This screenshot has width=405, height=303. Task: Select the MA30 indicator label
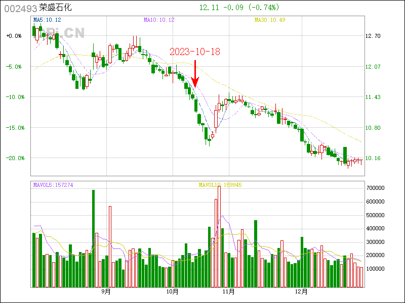coord(270,20)
